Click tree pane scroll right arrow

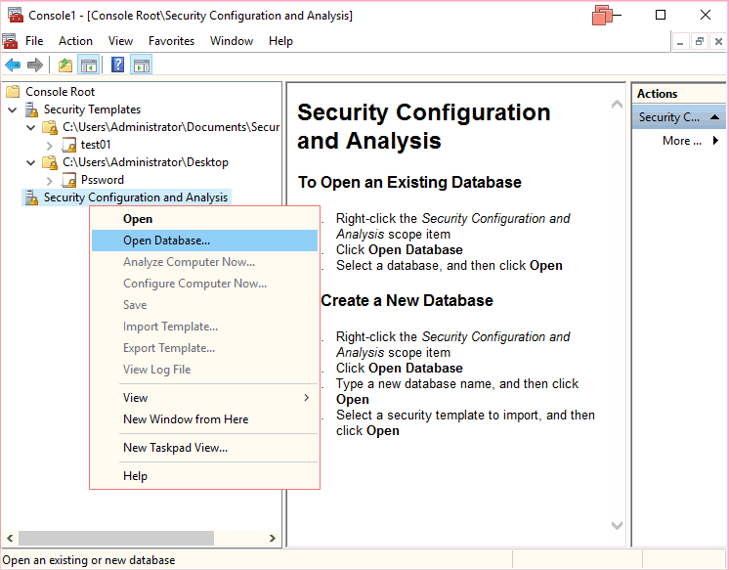tap(273, 539)
